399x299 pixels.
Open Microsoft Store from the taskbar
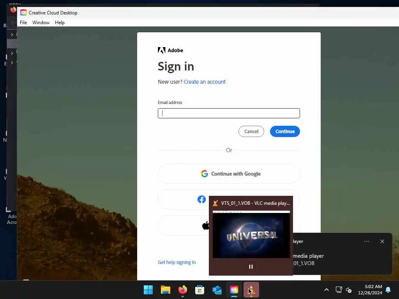coord(200,290)
